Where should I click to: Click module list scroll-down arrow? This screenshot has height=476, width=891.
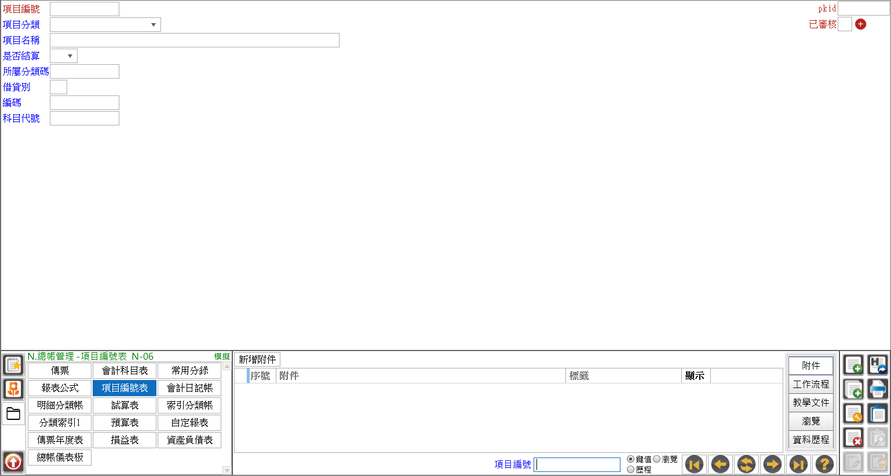227,470
